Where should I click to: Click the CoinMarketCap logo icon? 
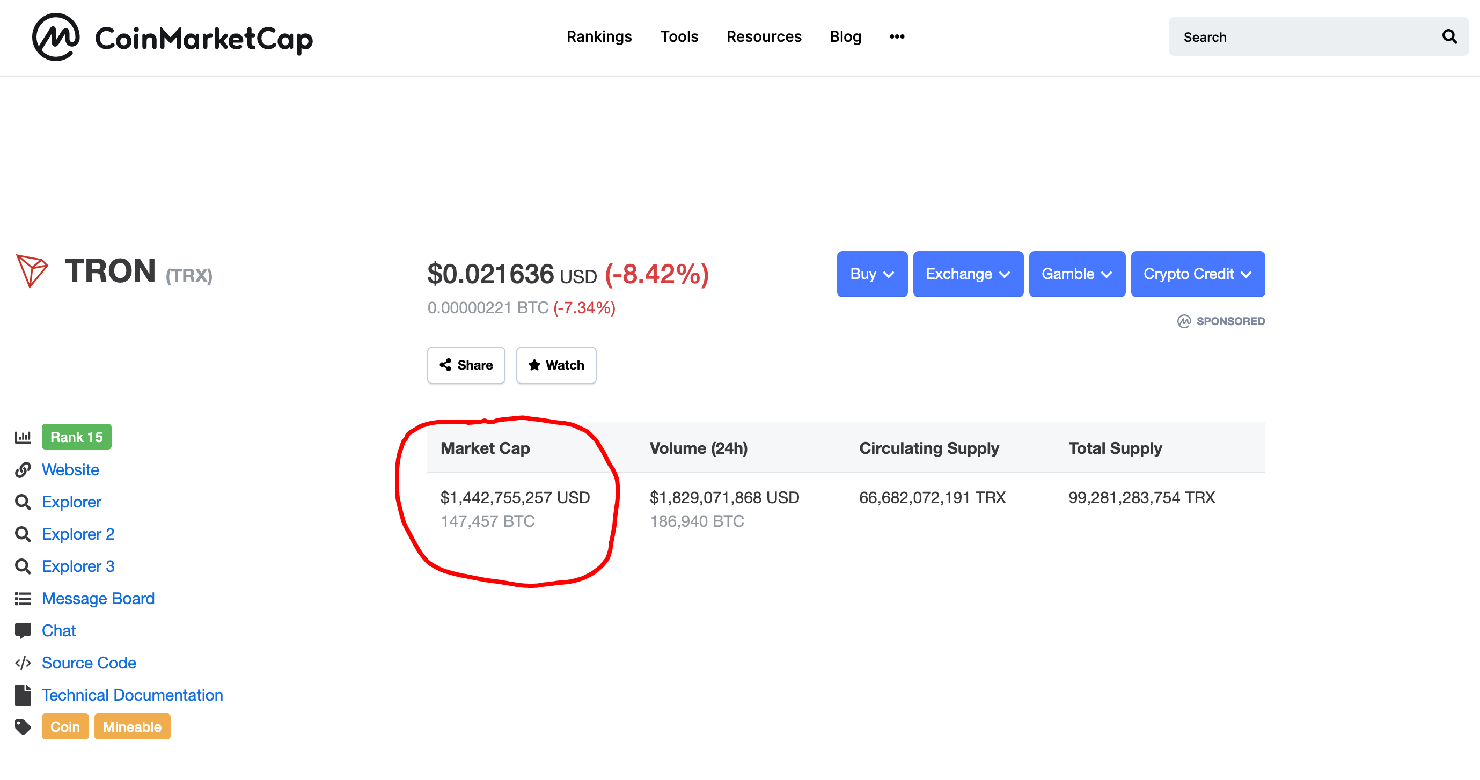tap(56, 38)
